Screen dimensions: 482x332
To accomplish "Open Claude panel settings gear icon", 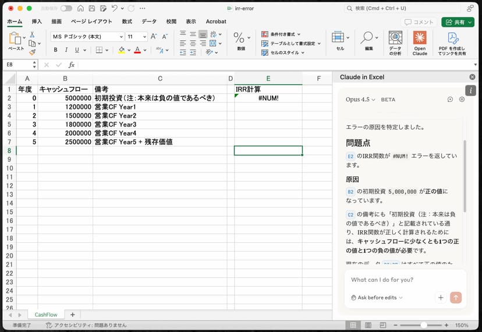I will (x=462, y=100).
